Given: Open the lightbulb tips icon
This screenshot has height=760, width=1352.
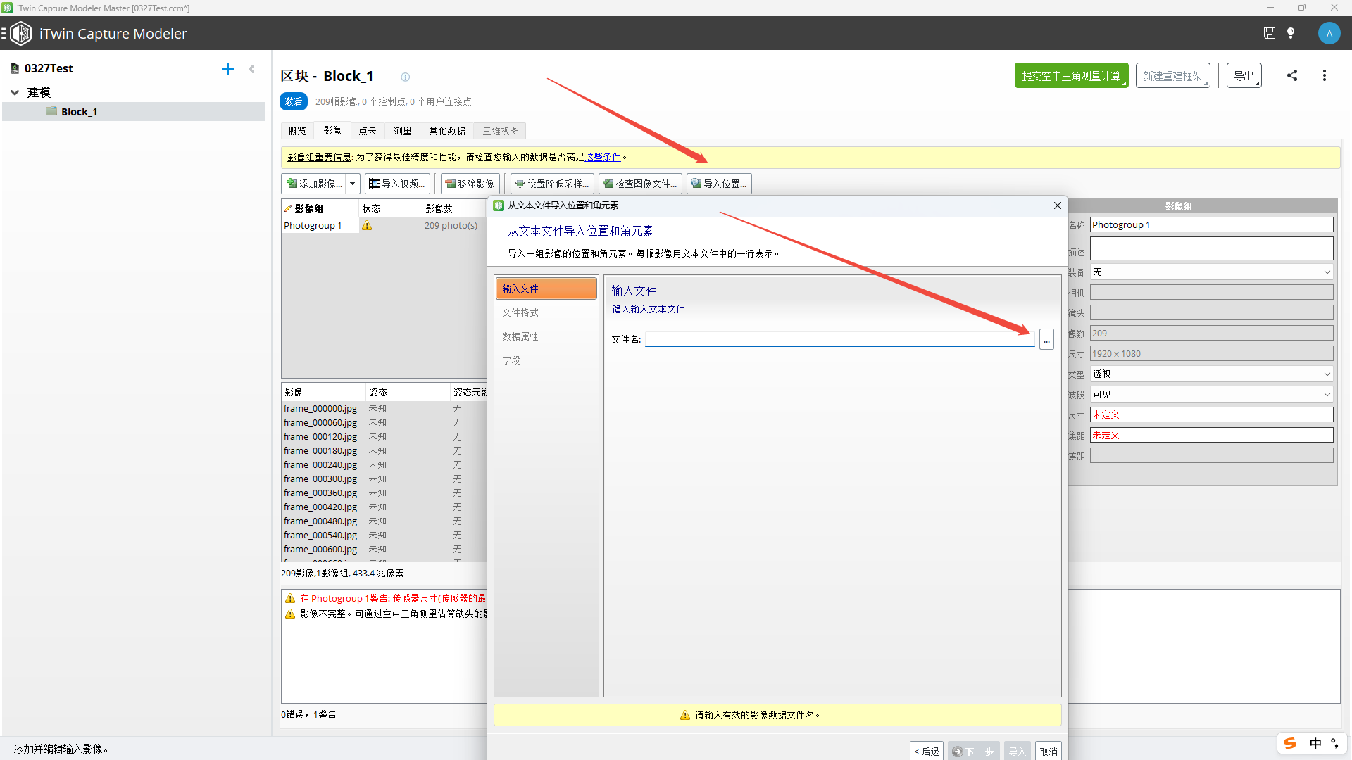Looking at the screenshot, I should click(x=1291, y=33).
